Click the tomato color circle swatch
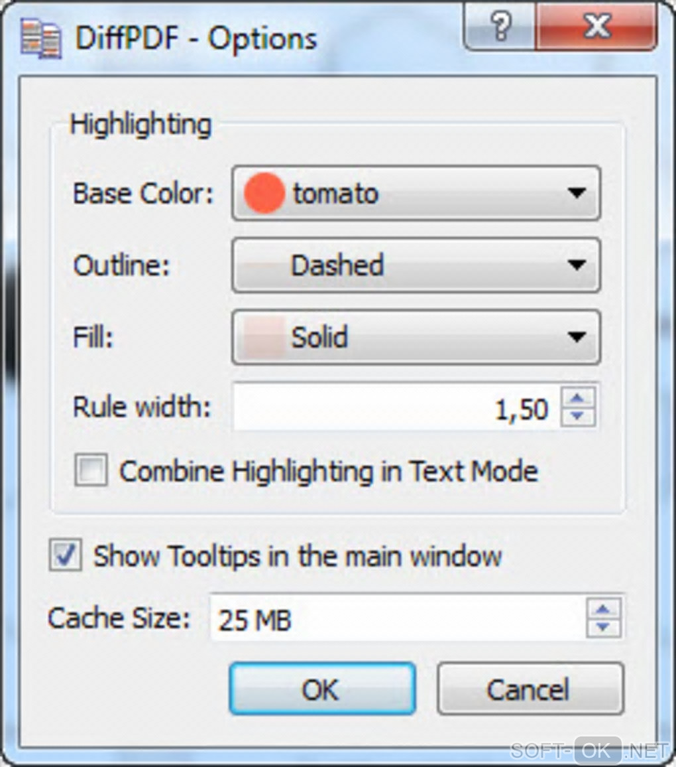The width and height of the screenshot is (676, 767). tap(264, 194)
